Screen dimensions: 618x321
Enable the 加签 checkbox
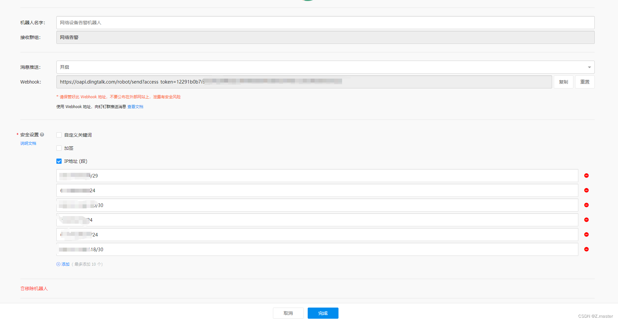59,148
